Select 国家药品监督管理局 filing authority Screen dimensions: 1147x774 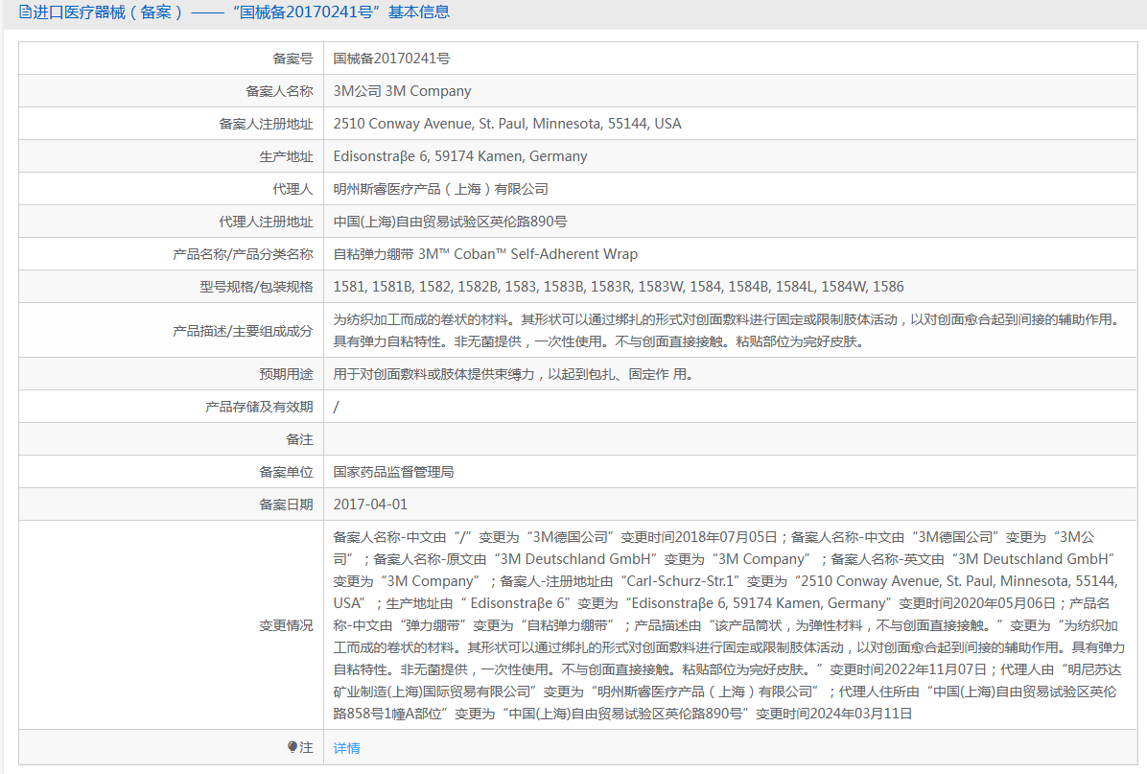[393, 472]
